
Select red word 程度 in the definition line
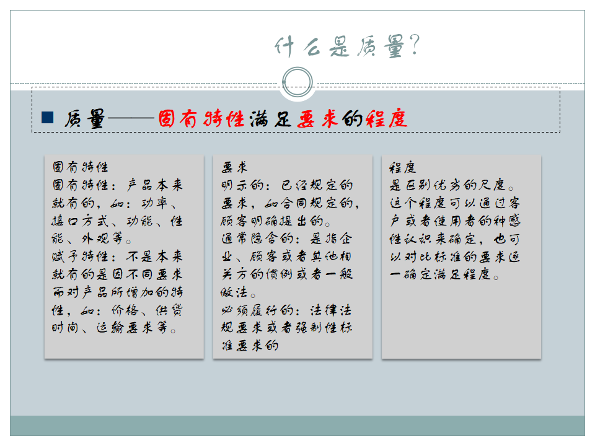coord(387,119)
